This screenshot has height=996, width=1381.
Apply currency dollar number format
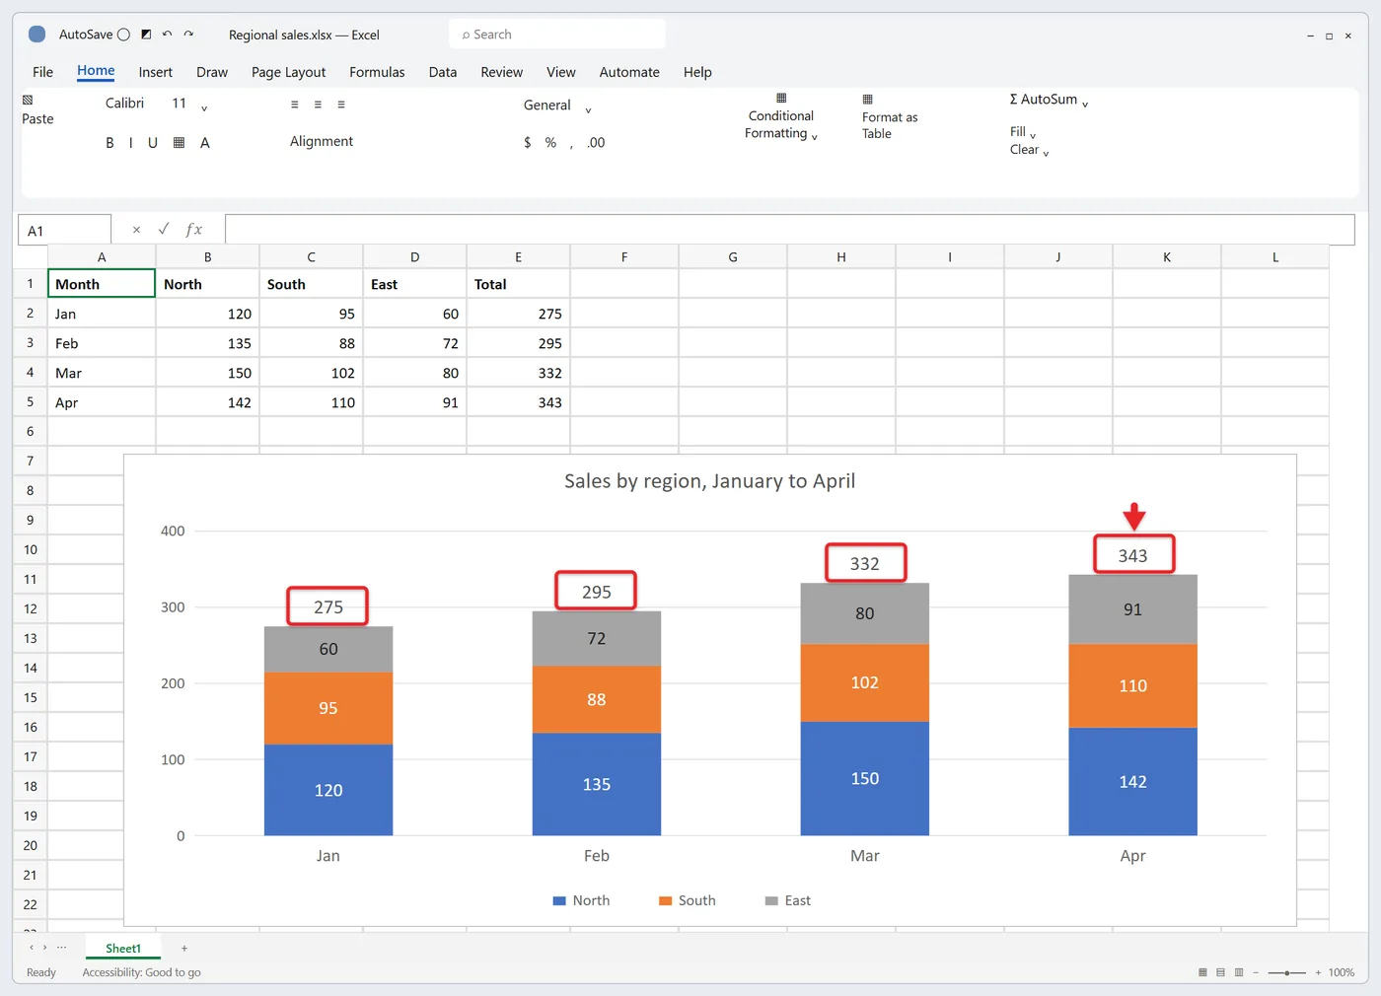click(x=528, y=143)
